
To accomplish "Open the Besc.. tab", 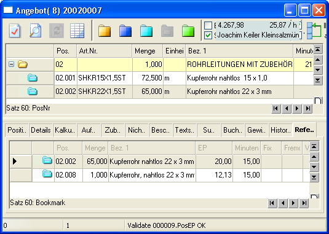I will 161,130.
